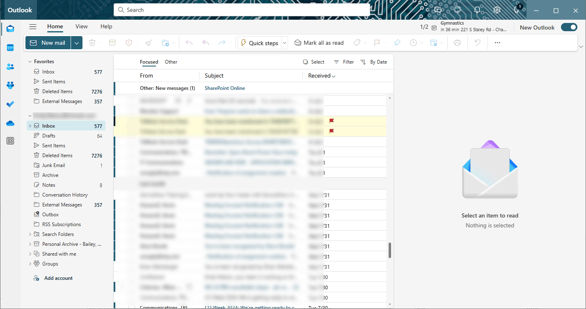This screenshot has width=586, height=309.
Task: Open the Filter button
Action: 344,62
